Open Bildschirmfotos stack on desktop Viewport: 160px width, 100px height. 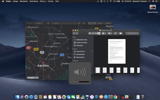point(153,9)
